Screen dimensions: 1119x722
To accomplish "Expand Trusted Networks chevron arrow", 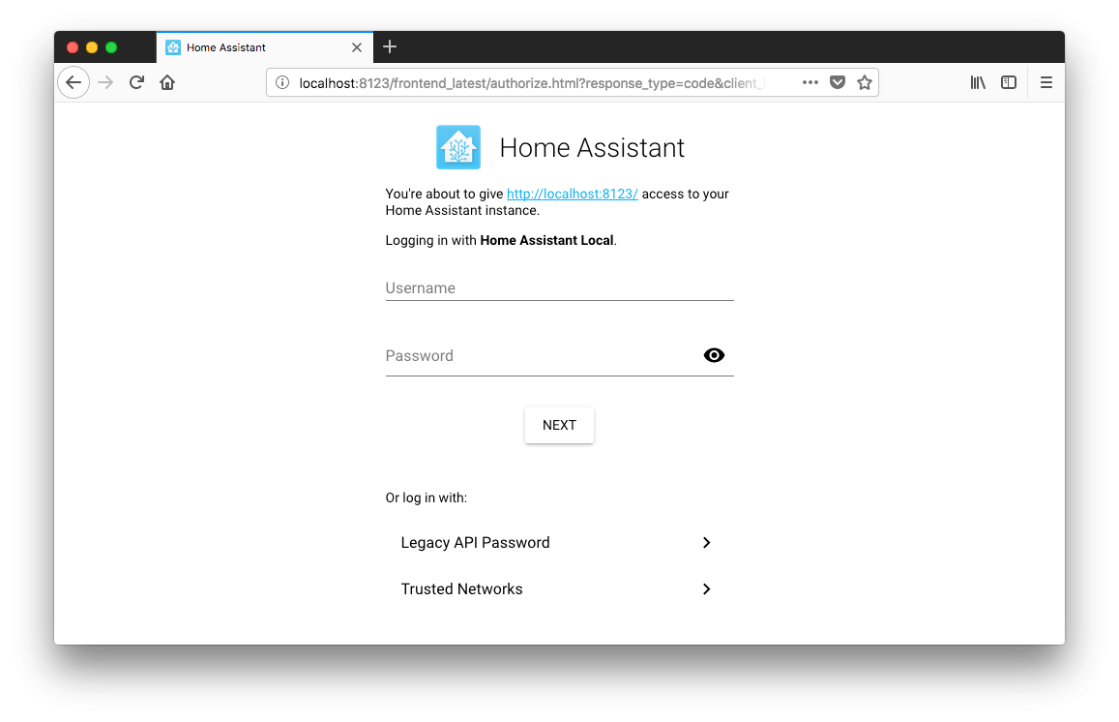I will [x=707, y=589].
